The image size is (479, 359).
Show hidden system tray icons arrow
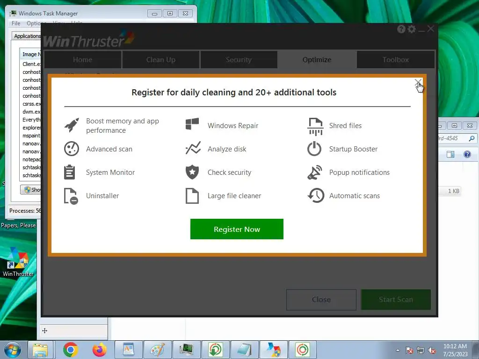pyautogui.click(x=398, y=350)
